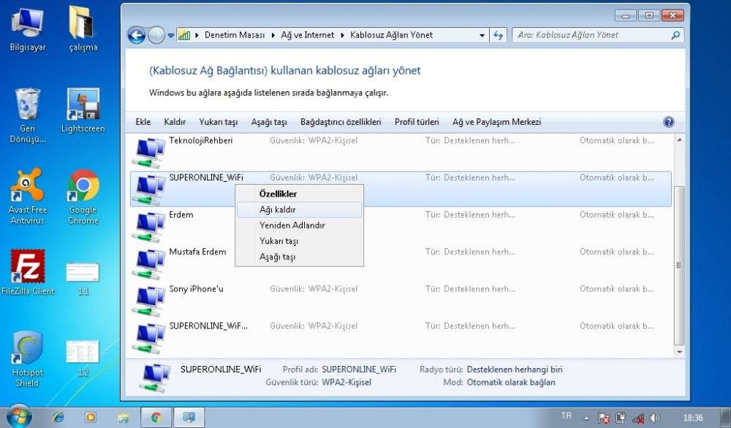Click the scrollbar down arrow in network list
The image size is (731, 428).
pyautogui.click(x=679, y=352)
